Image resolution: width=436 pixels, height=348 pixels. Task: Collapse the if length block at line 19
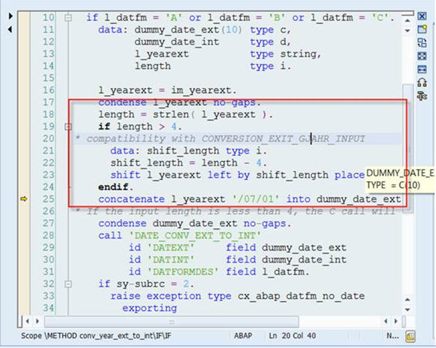pyautogui.click(x=68, y=126)
